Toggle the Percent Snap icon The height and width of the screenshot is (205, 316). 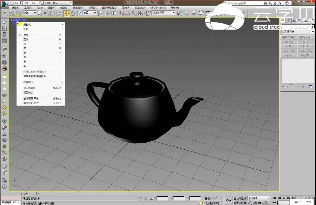134,13
